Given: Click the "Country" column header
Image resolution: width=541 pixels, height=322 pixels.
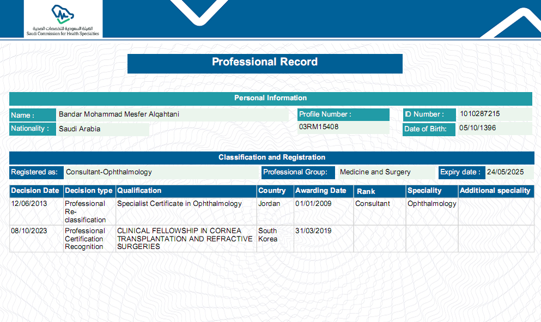Looking at the screenshot, I should coord(275,191).
